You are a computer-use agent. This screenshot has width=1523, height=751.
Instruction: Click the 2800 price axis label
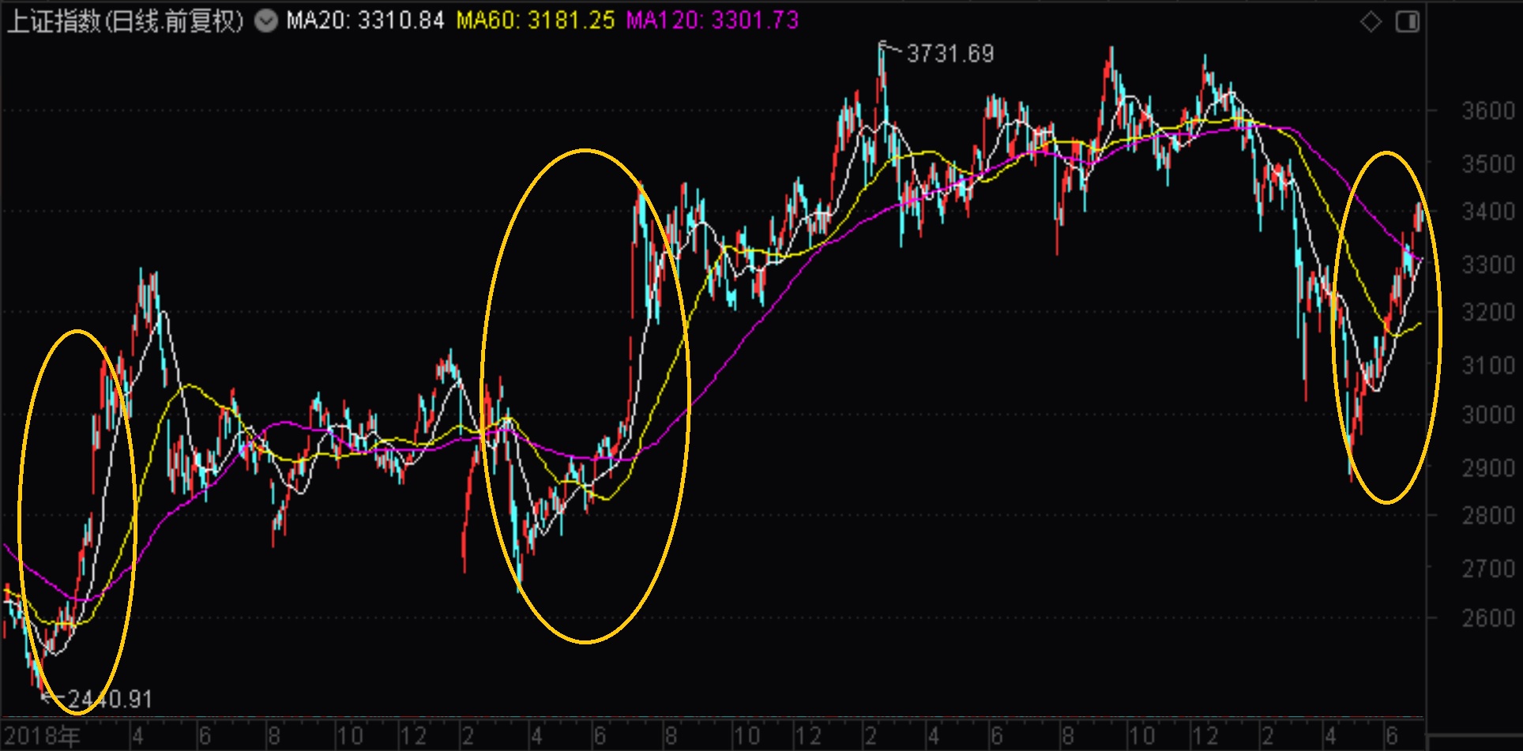[1488, 516]
